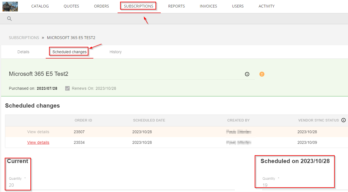
Task: Click the Current Quantity field showing 20
Action: point(121,185)
